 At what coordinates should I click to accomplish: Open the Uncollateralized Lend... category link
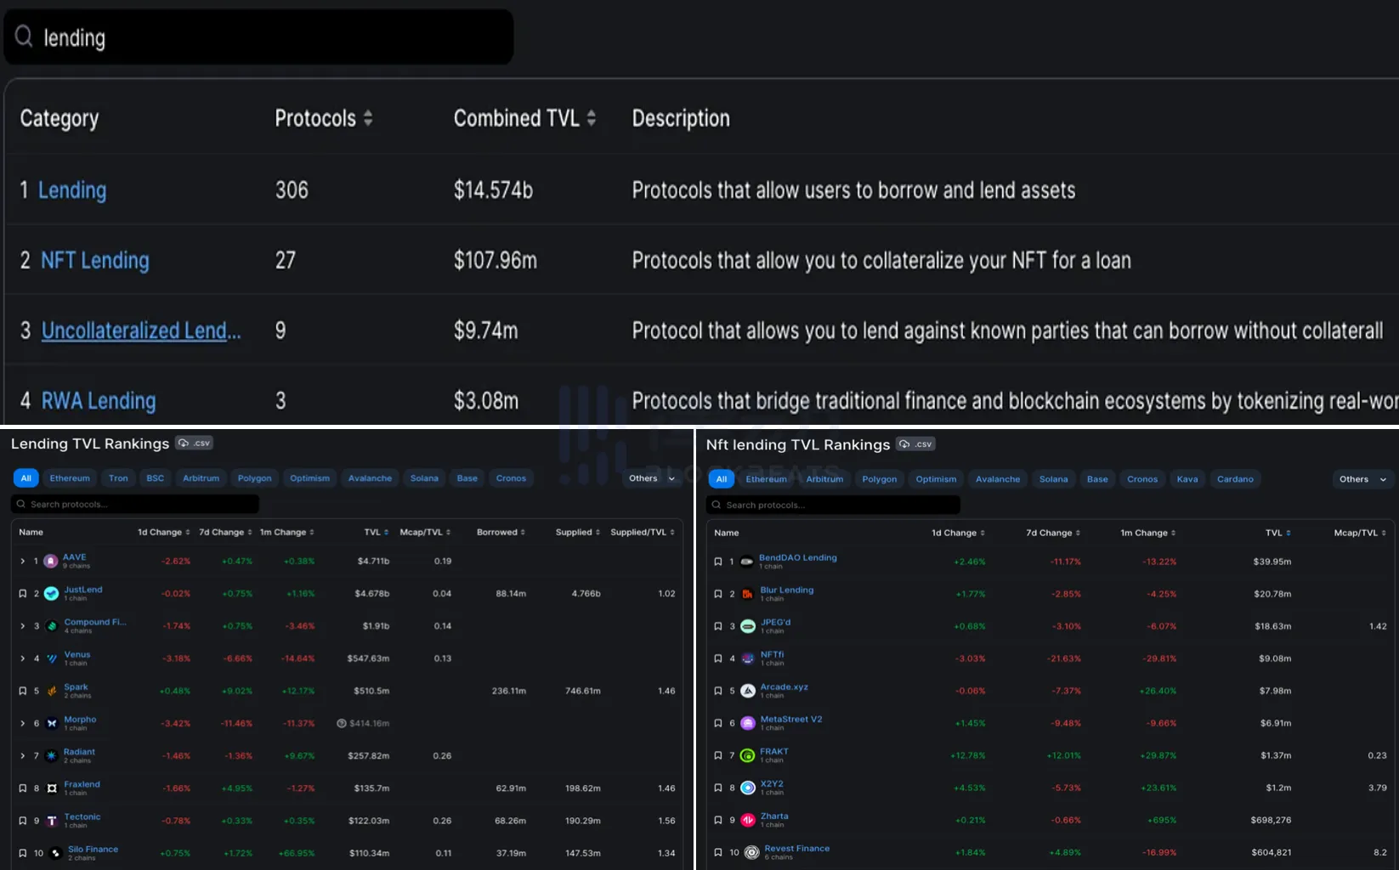pos(141,330)
